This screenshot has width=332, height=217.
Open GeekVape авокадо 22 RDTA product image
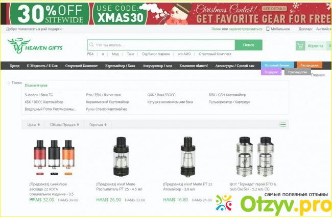54,157
